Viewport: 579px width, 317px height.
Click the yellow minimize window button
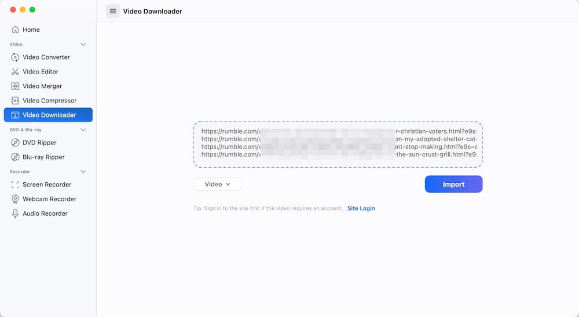(x=23, y=10)
